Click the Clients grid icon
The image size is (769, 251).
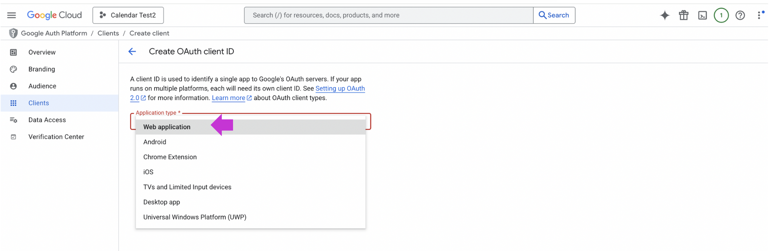click(14, 103)
